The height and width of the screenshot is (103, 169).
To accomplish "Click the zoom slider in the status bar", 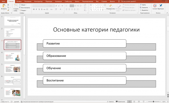I will pyautogui.click(x=153, y=101).
